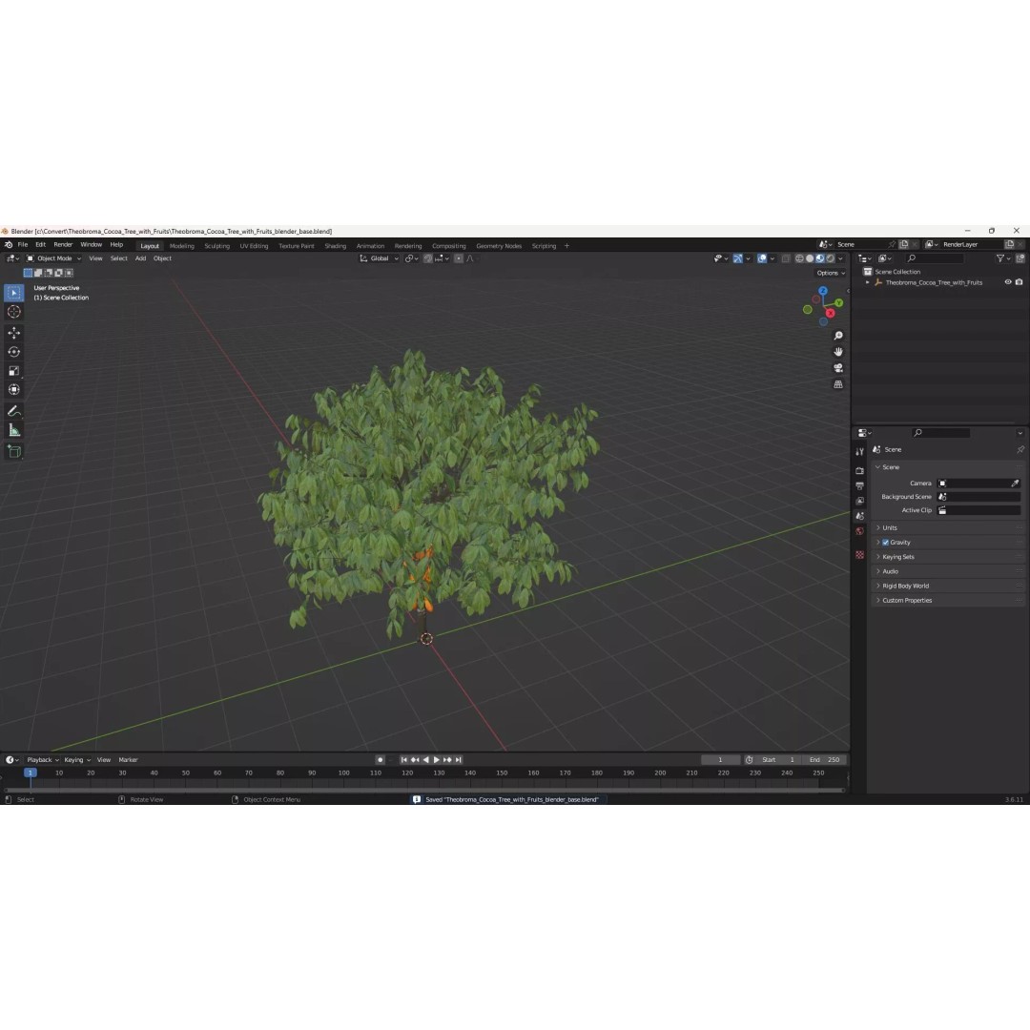Viewport: 1030px width, 1030px height.
Task: Switch to Modeling workspace tab
Action: coord(182,246)
